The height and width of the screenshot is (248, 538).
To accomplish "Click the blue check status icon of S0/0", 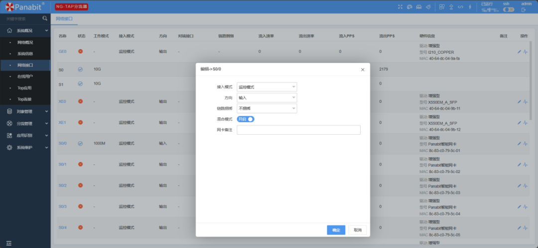I will pyautogui.click(x=80, y=144).
